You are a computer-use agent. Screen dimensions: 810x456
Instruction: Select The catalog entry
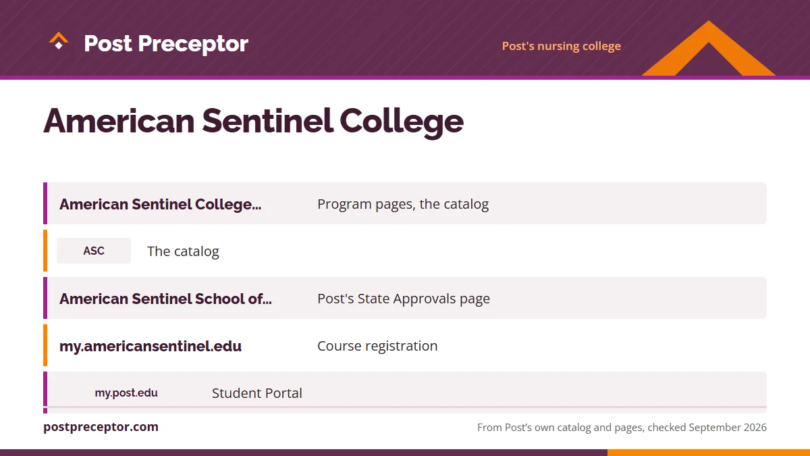pos(183,251)
